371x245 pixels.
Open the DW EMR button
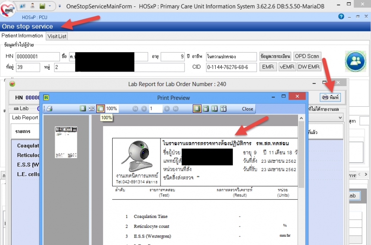point(309,67)
